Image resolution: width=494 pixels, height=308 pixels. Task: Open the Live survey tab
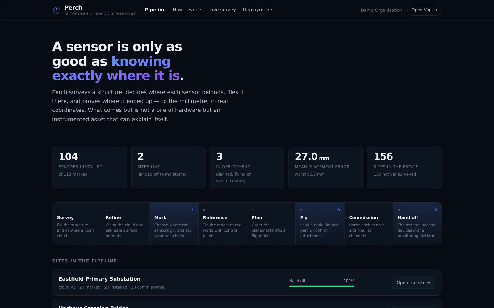click(223, 10)
